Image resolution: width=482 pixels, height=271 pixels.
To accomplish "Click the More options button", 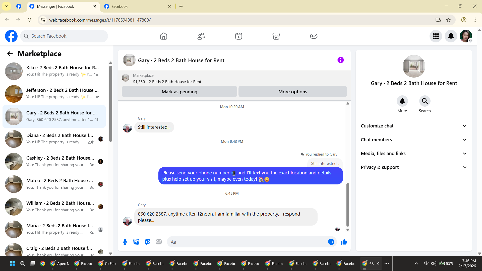I will click(292, 92).
